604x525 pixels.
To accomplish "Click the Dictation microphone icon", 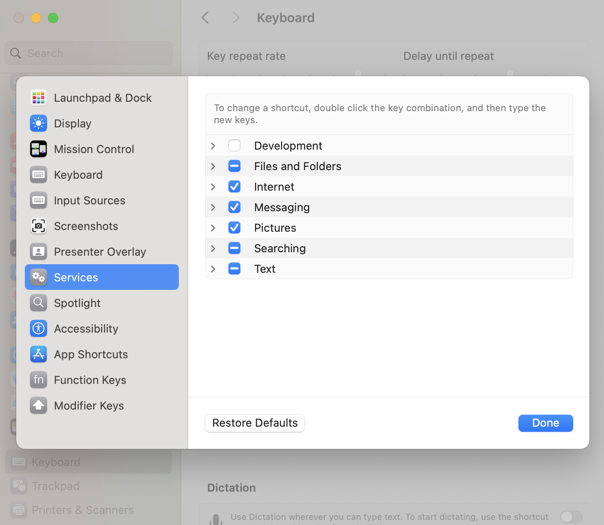I will coord(216,519).
